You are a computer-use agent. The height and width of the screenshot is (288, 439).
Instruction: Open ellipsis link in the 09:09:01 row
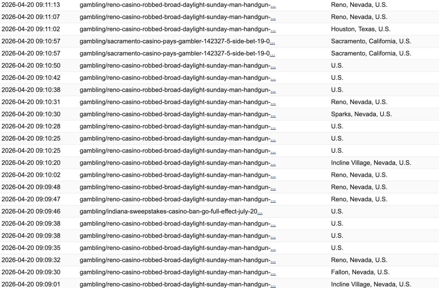273,284
